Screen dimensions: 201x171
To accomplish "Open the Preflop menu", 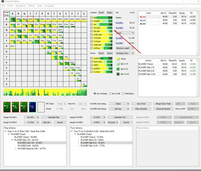I will [x=31, y=6].
